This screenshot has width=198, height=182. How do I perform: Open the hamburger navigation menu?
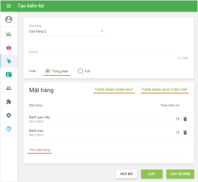[x=9, y=6]
